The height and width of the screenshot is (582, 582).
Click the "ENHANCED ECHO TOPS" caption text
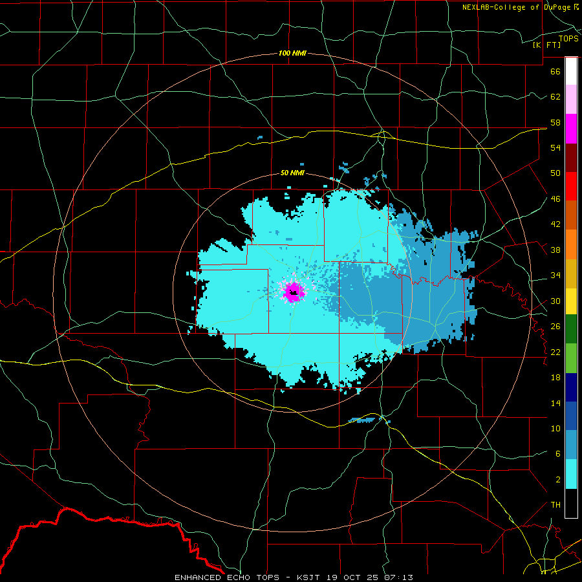pos(226,577)
